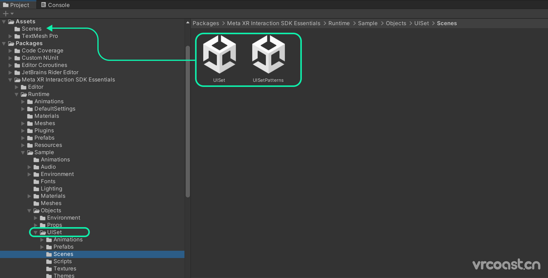The width and height of the screenshot is (548, 278).
Task: Go to Packages in the breadcrumb
Action: tap(206, 23)
